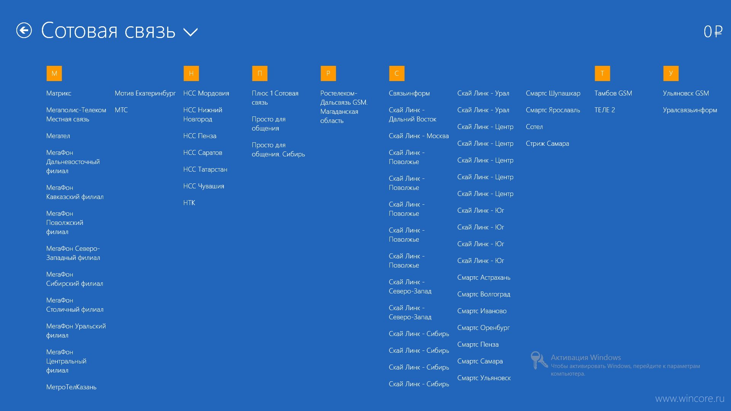Jump to the М letter group tile
This screenshot has width=731, height=411.
pyautogui.click(x=54, y=73)
